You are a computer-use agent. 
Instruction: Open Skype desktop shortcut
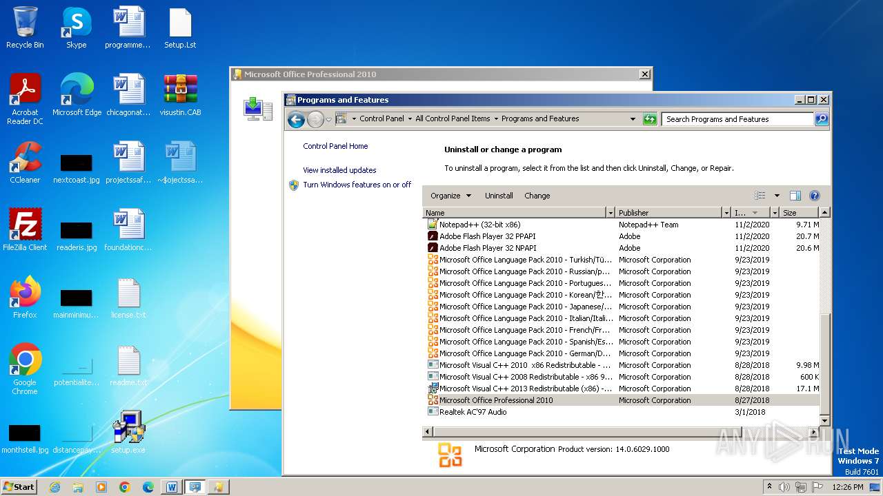pyautogui.click(x=76, y=28)
